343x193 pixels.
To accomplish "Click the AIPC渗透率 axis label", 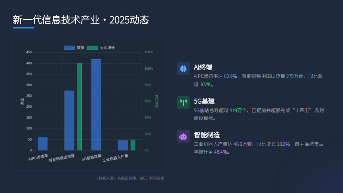I will (38, 158).
